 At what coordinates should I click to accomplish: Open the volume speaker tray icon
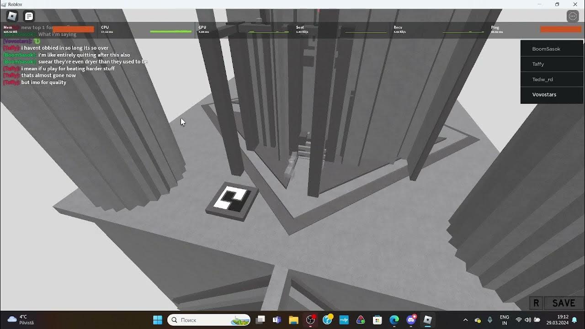528,320
